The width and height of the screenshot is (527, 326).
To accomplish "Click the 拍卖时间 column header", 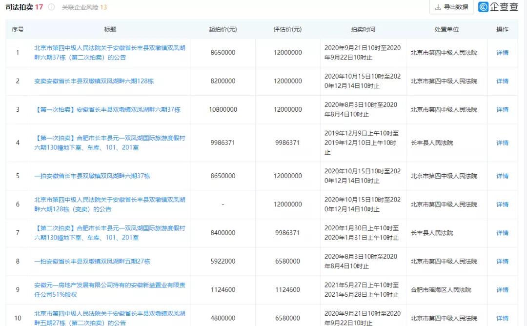I will point(363,29).
